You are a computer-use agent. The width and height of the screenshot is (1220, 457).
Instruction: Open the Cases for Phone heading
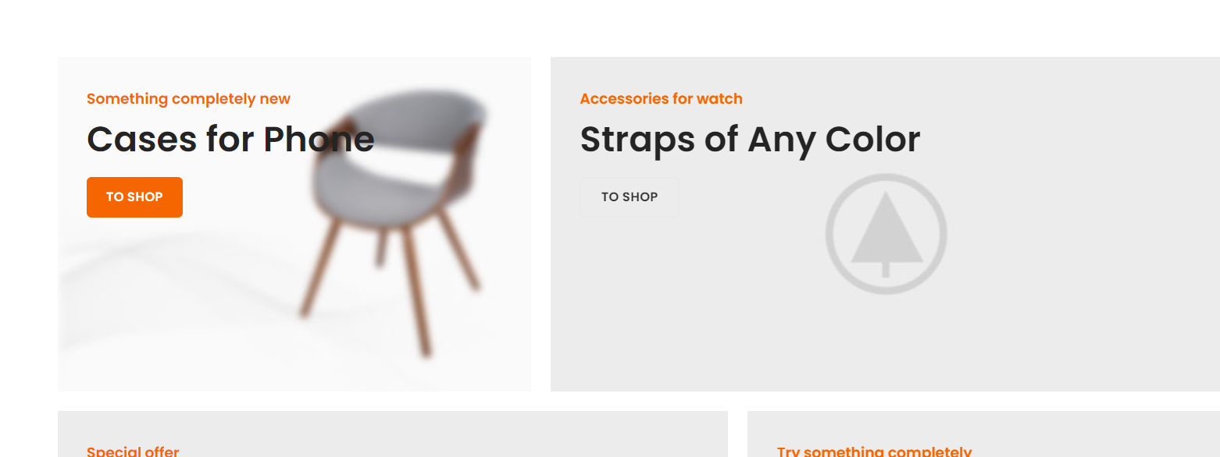230,140
